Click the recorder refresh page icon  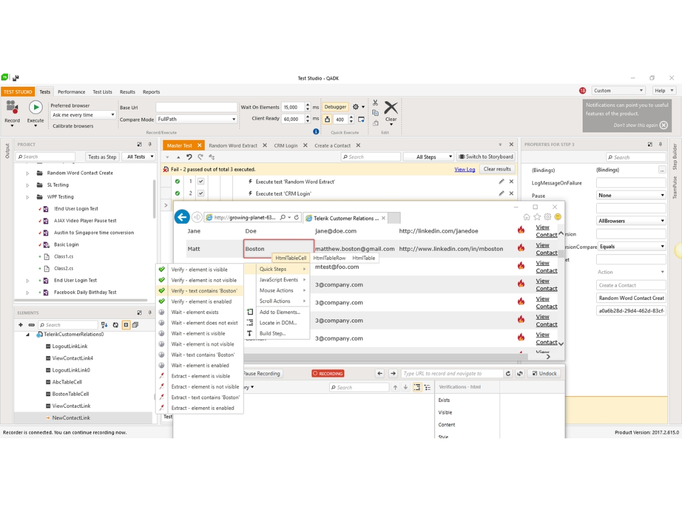pyautogui.click(x=509, y=373)
